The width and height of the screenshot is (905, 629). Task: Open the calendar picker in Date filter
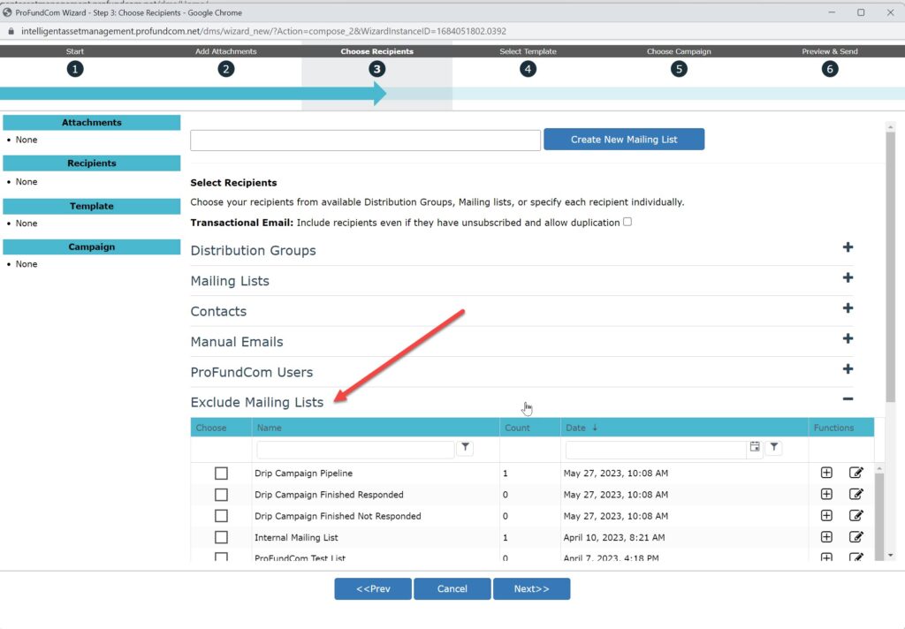click(x=755, y=448)
